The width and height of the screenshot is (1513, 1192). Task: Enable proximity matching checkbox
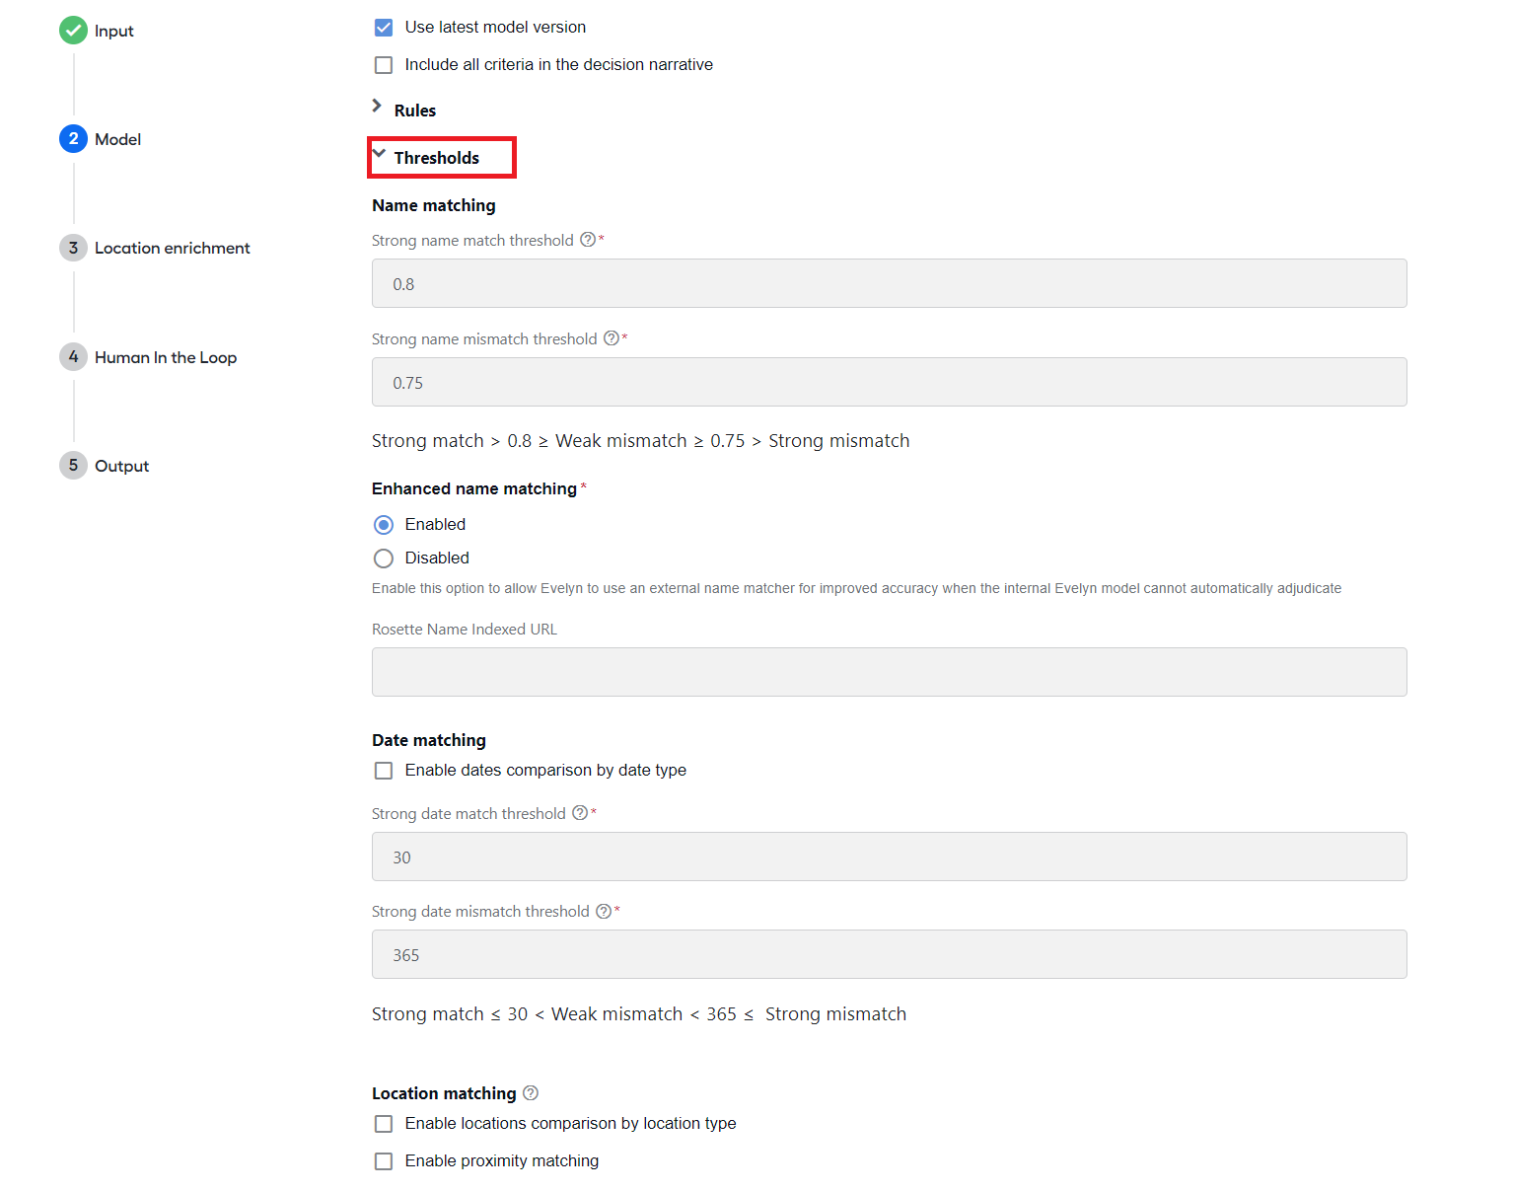(x=384, y=1161)
